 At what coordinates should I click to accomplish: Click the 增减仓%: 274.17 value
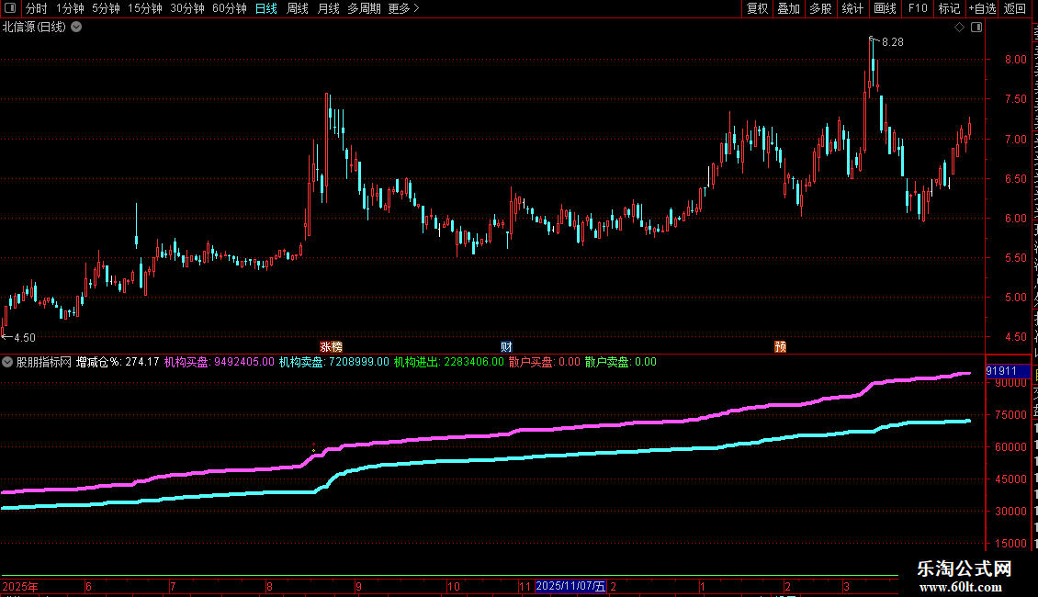[118, 362]
